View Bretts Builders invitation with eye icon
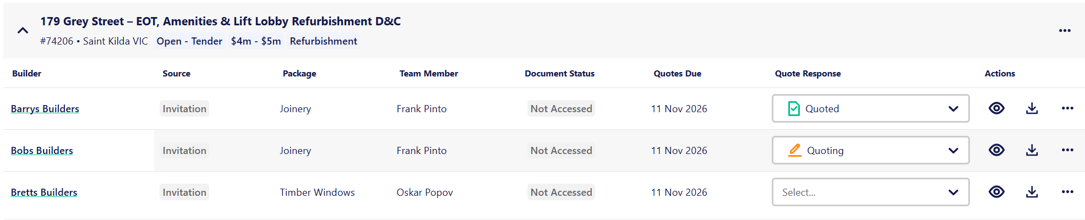 (996, 192)
